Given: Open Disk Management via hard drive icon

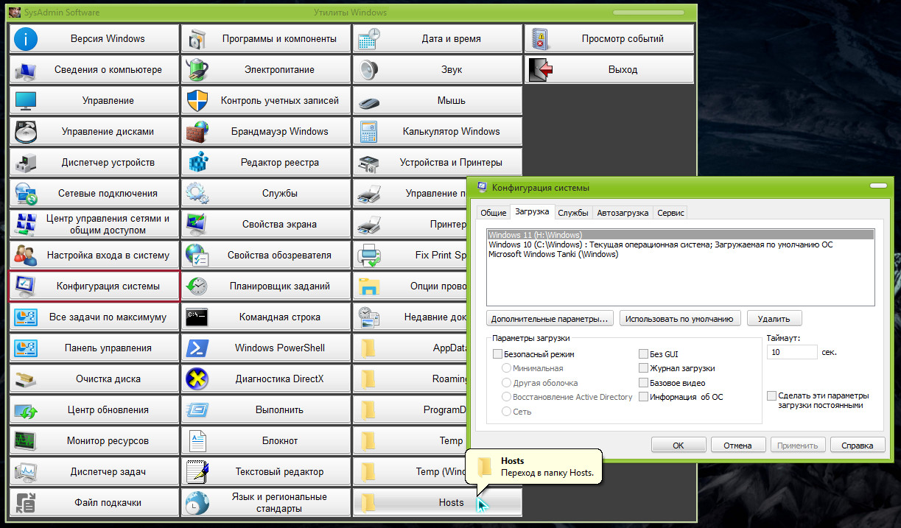Looking at the screenshot, I should tap(26, 132).
